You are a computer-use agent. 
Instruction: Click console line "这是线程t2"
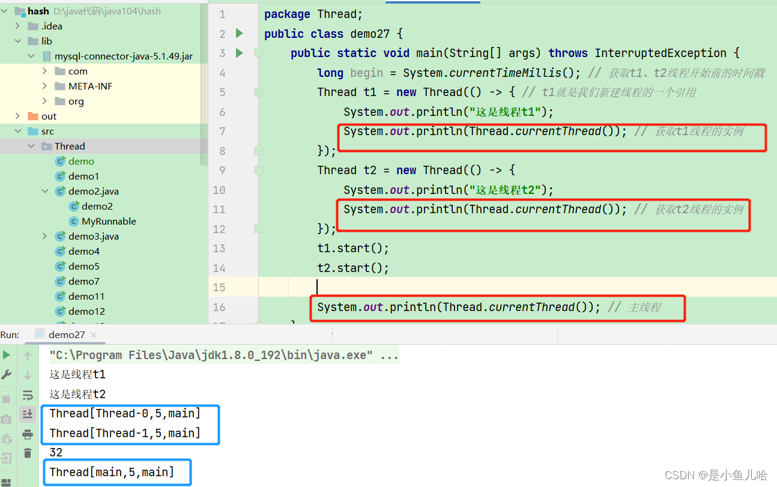[x=77, y=394]
